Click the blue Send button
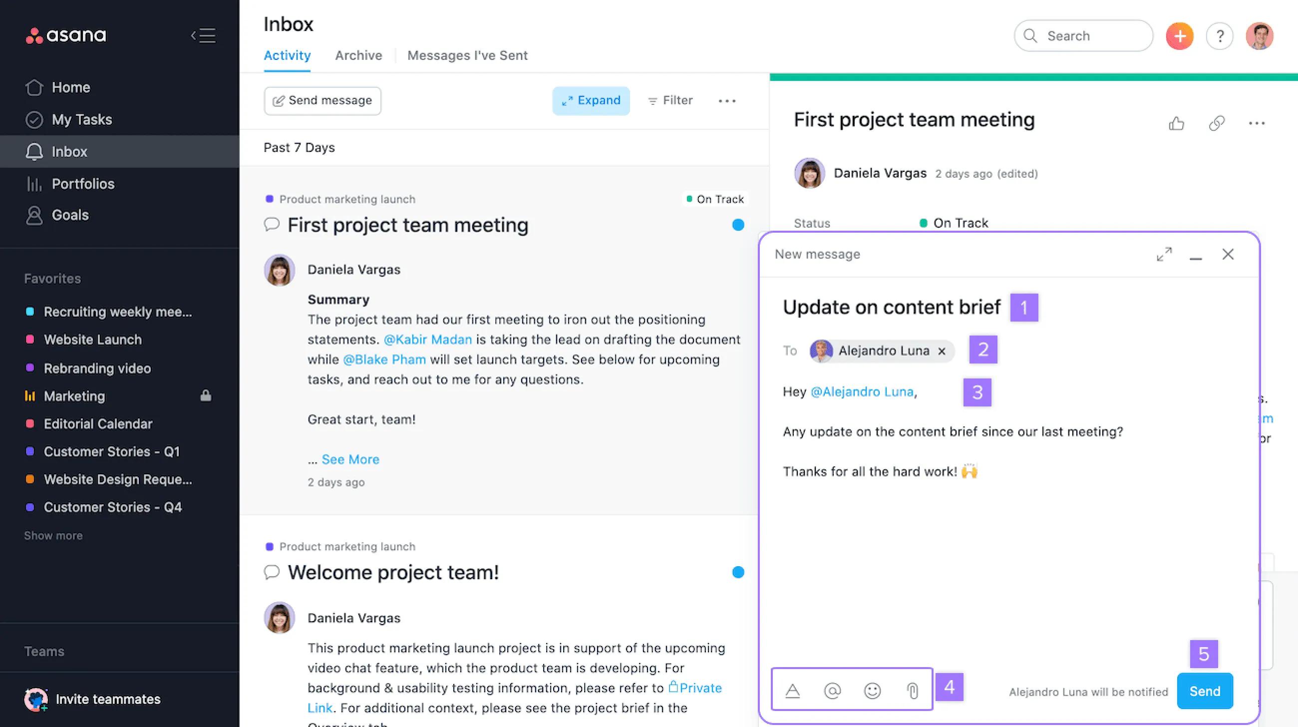The height and width of the screenshot is (727, 1298). coord(1205,691)
